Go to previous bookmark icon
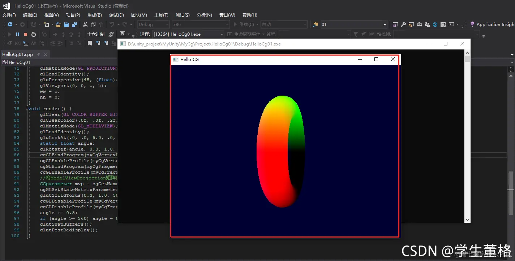The width and height of the screenshot is (515, 261). [x=98, y=43]
